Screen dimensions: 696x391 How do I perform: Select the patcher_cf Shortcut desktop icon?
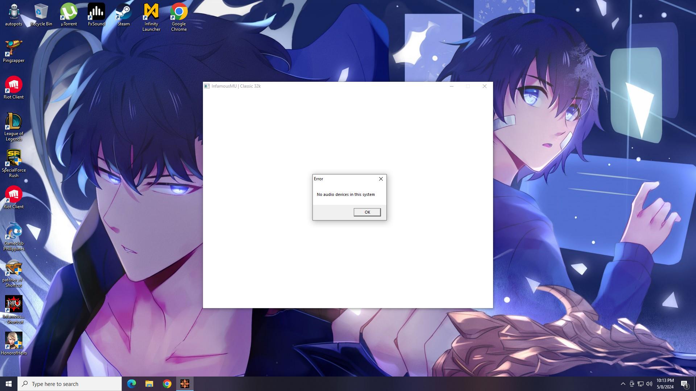(x=14, y=273)
